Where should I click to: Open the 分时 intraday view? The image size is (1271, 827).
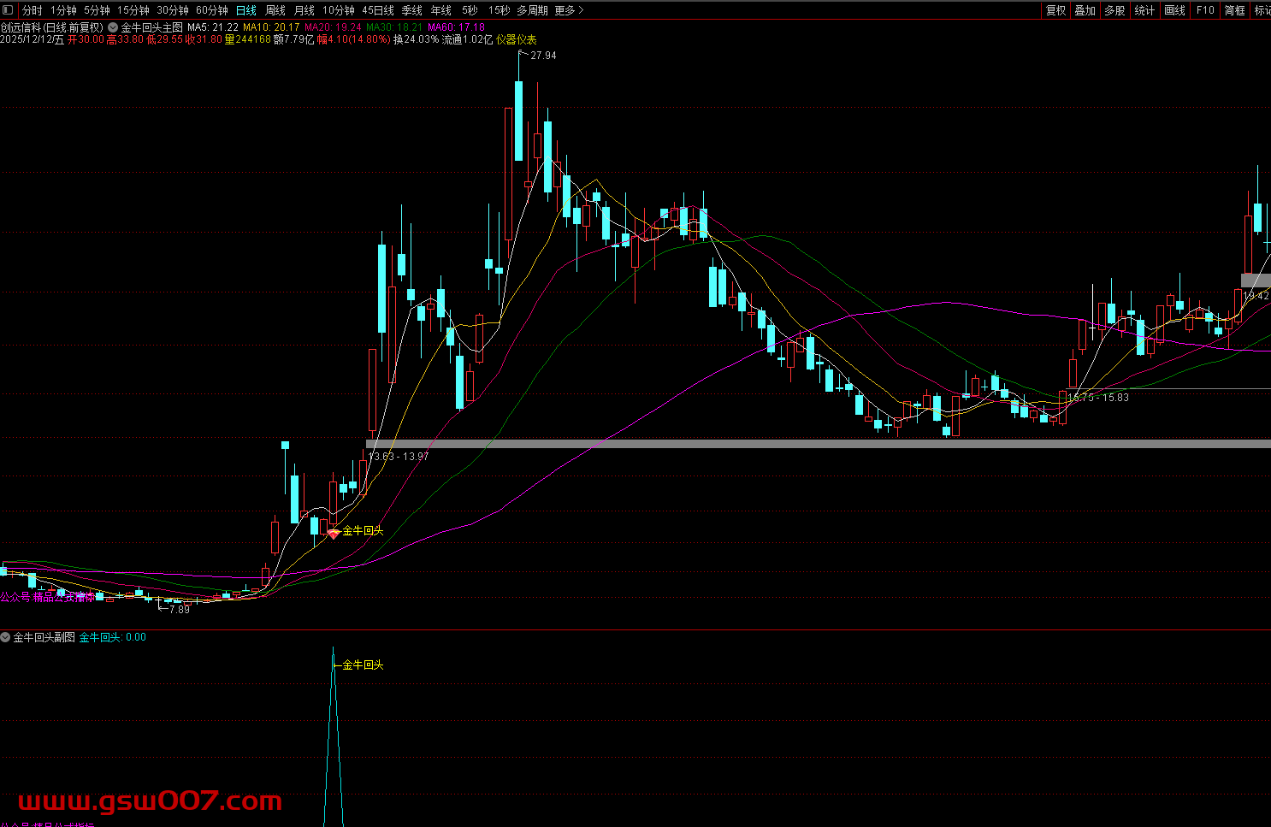32,10
